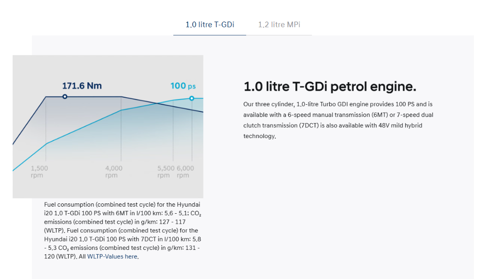
Task: Click the 100 ps power label
Action: pos(183,86)
